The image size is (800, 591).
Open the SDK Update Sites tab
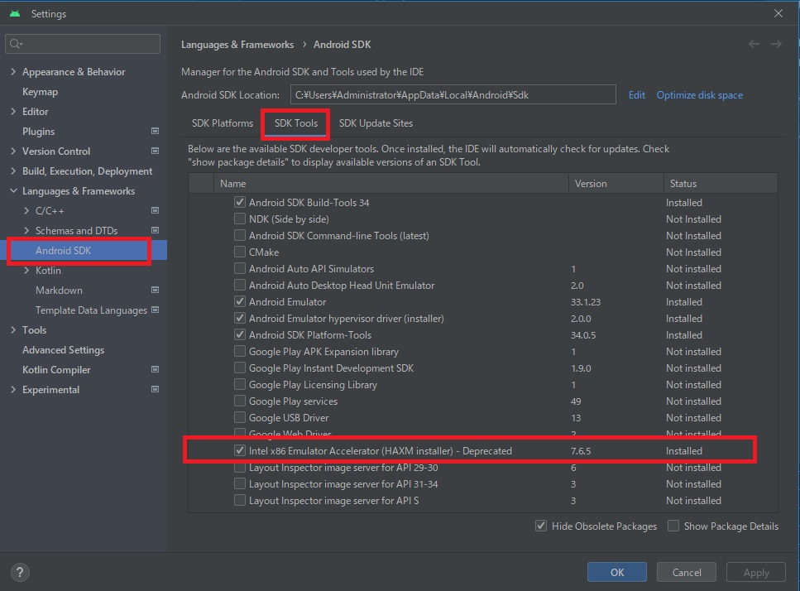(376, 123)
